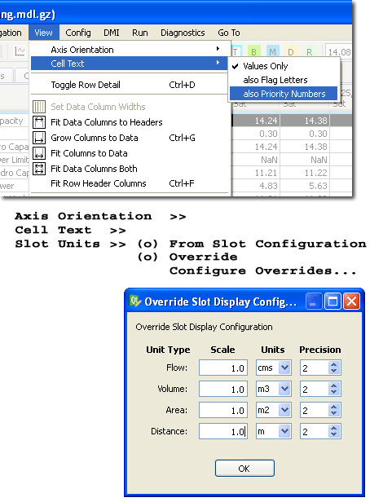Click the plot graph toolbar icon

(x=20, y=51)
